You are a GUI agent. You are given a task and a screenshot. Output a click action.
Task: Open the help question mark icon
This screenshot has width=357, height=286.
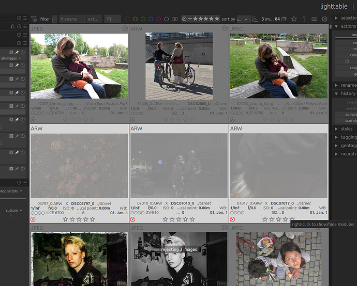pos(304,19)
